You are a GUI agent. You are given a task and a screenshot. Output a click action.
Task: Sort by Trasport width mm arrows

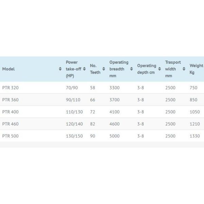[184, 69]
